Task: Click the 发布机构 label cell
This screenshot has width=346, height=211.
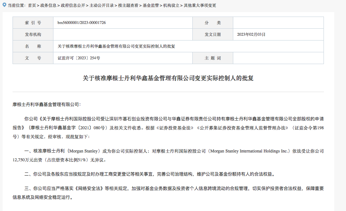Action: [x=33, y=34]
